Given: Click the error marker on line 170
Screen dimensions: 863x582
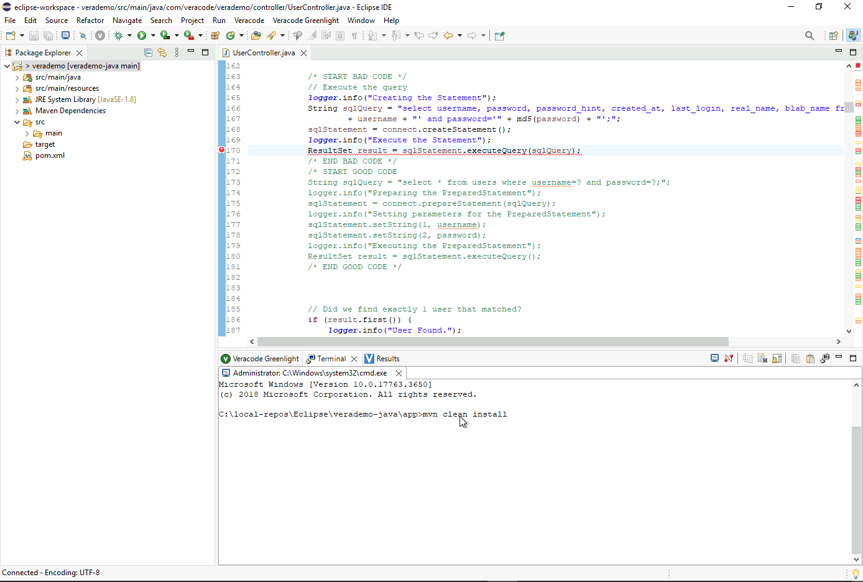Looking at the screenshot, I should [221, 150].
